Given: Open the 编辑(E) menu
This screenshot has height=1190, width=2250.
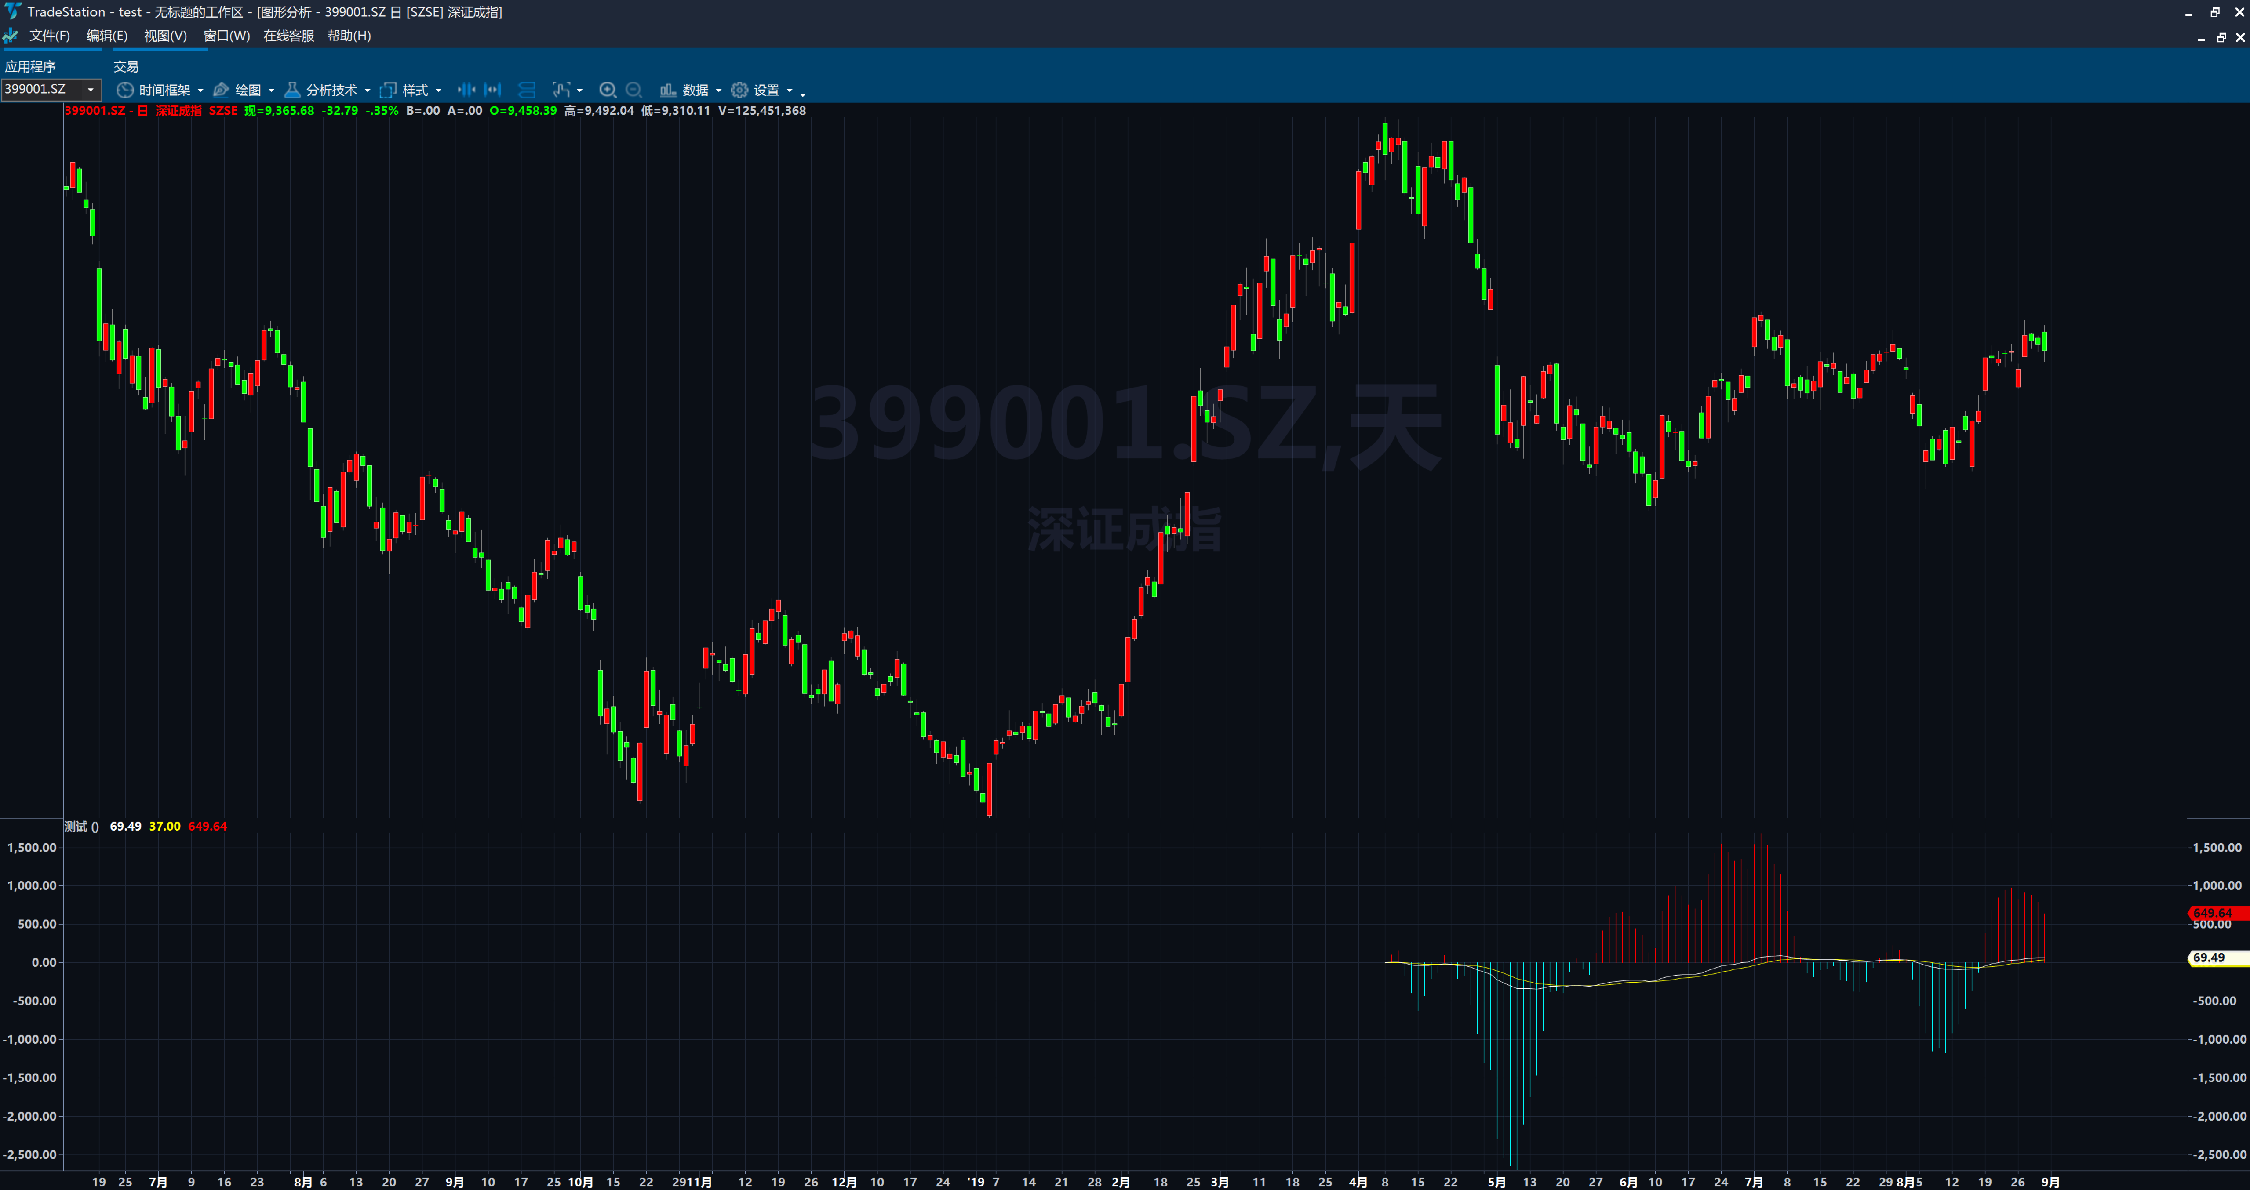Looking at the screenshot, I should point(106,36).
